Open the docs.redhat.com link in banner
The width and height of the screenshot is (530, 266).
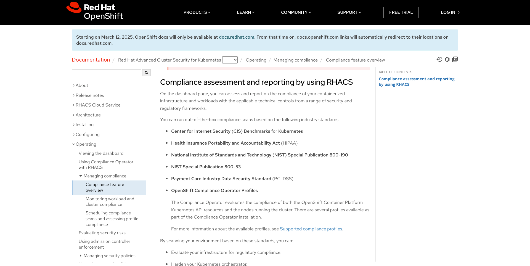click(237, 37)
